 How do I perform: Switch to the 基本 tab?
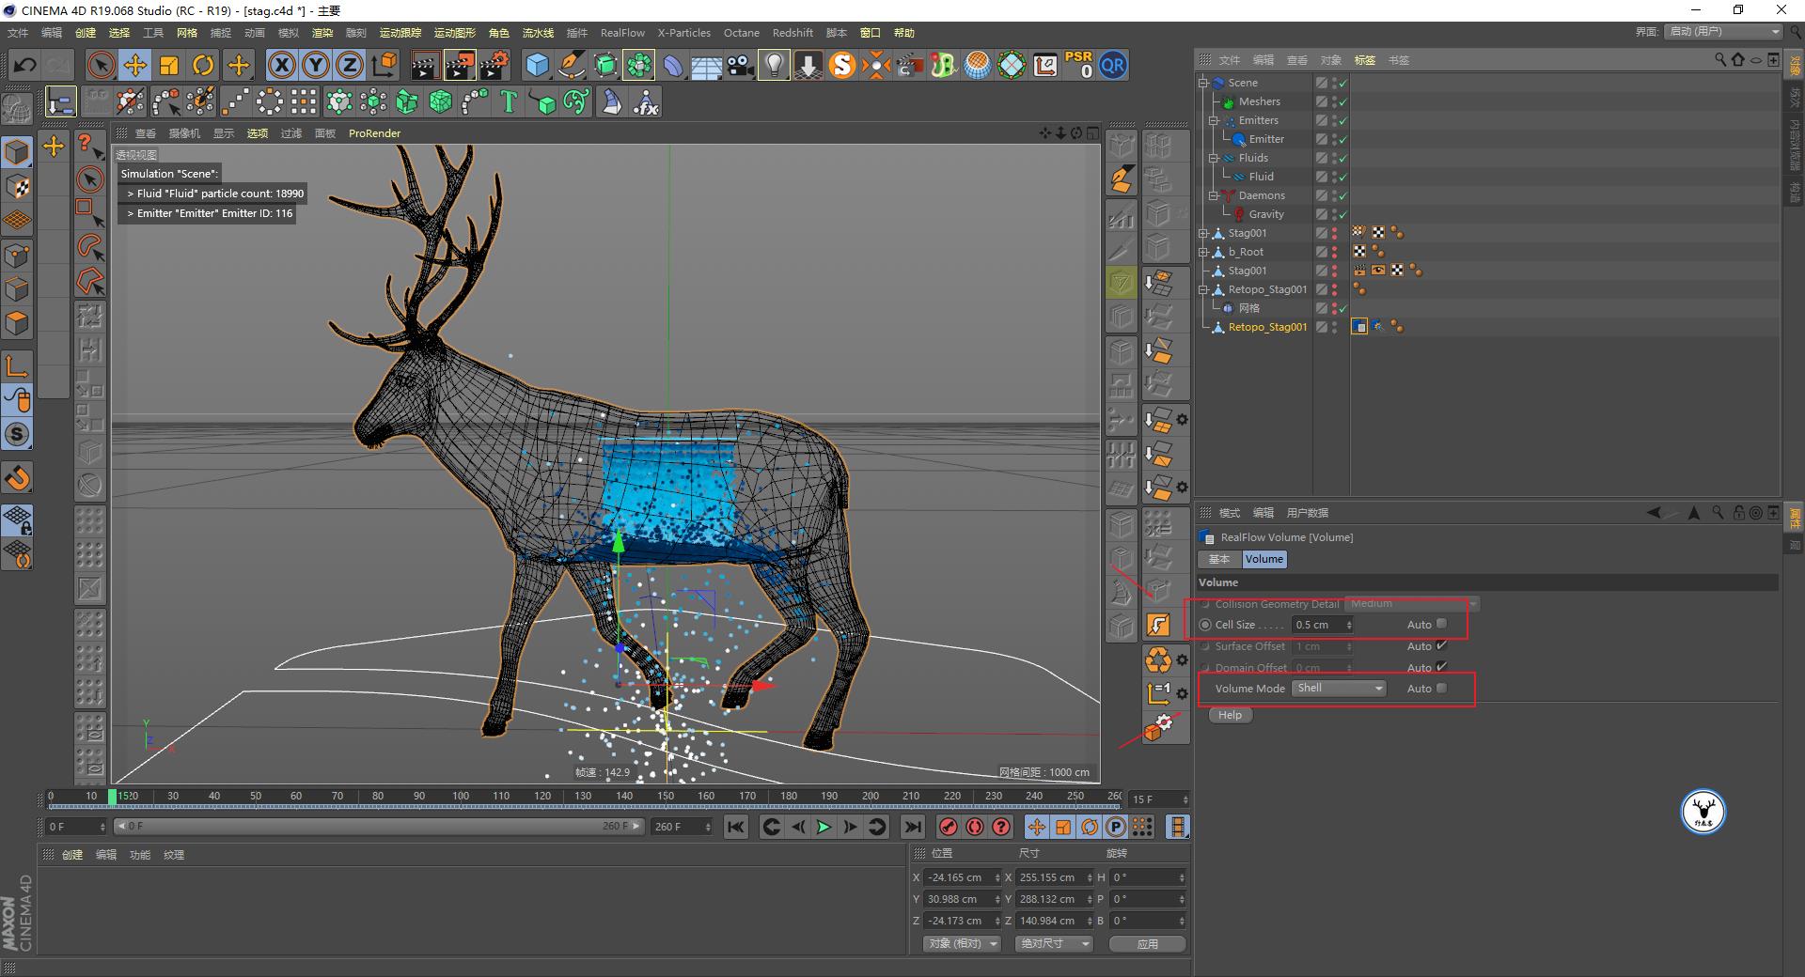(1219, 559)
